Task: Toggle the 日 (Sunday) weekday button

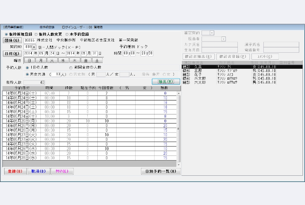Action: pyautogui.click(x=29, y=61)
